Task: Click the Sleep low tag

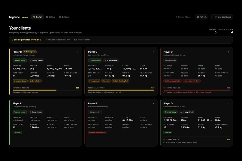Action: coord(106,81)
